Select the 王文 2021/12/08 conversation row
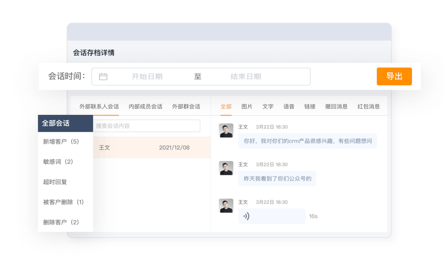 (x=152, y=148)
